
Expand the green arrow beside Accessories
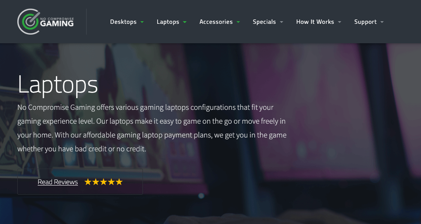pos(238,22)
